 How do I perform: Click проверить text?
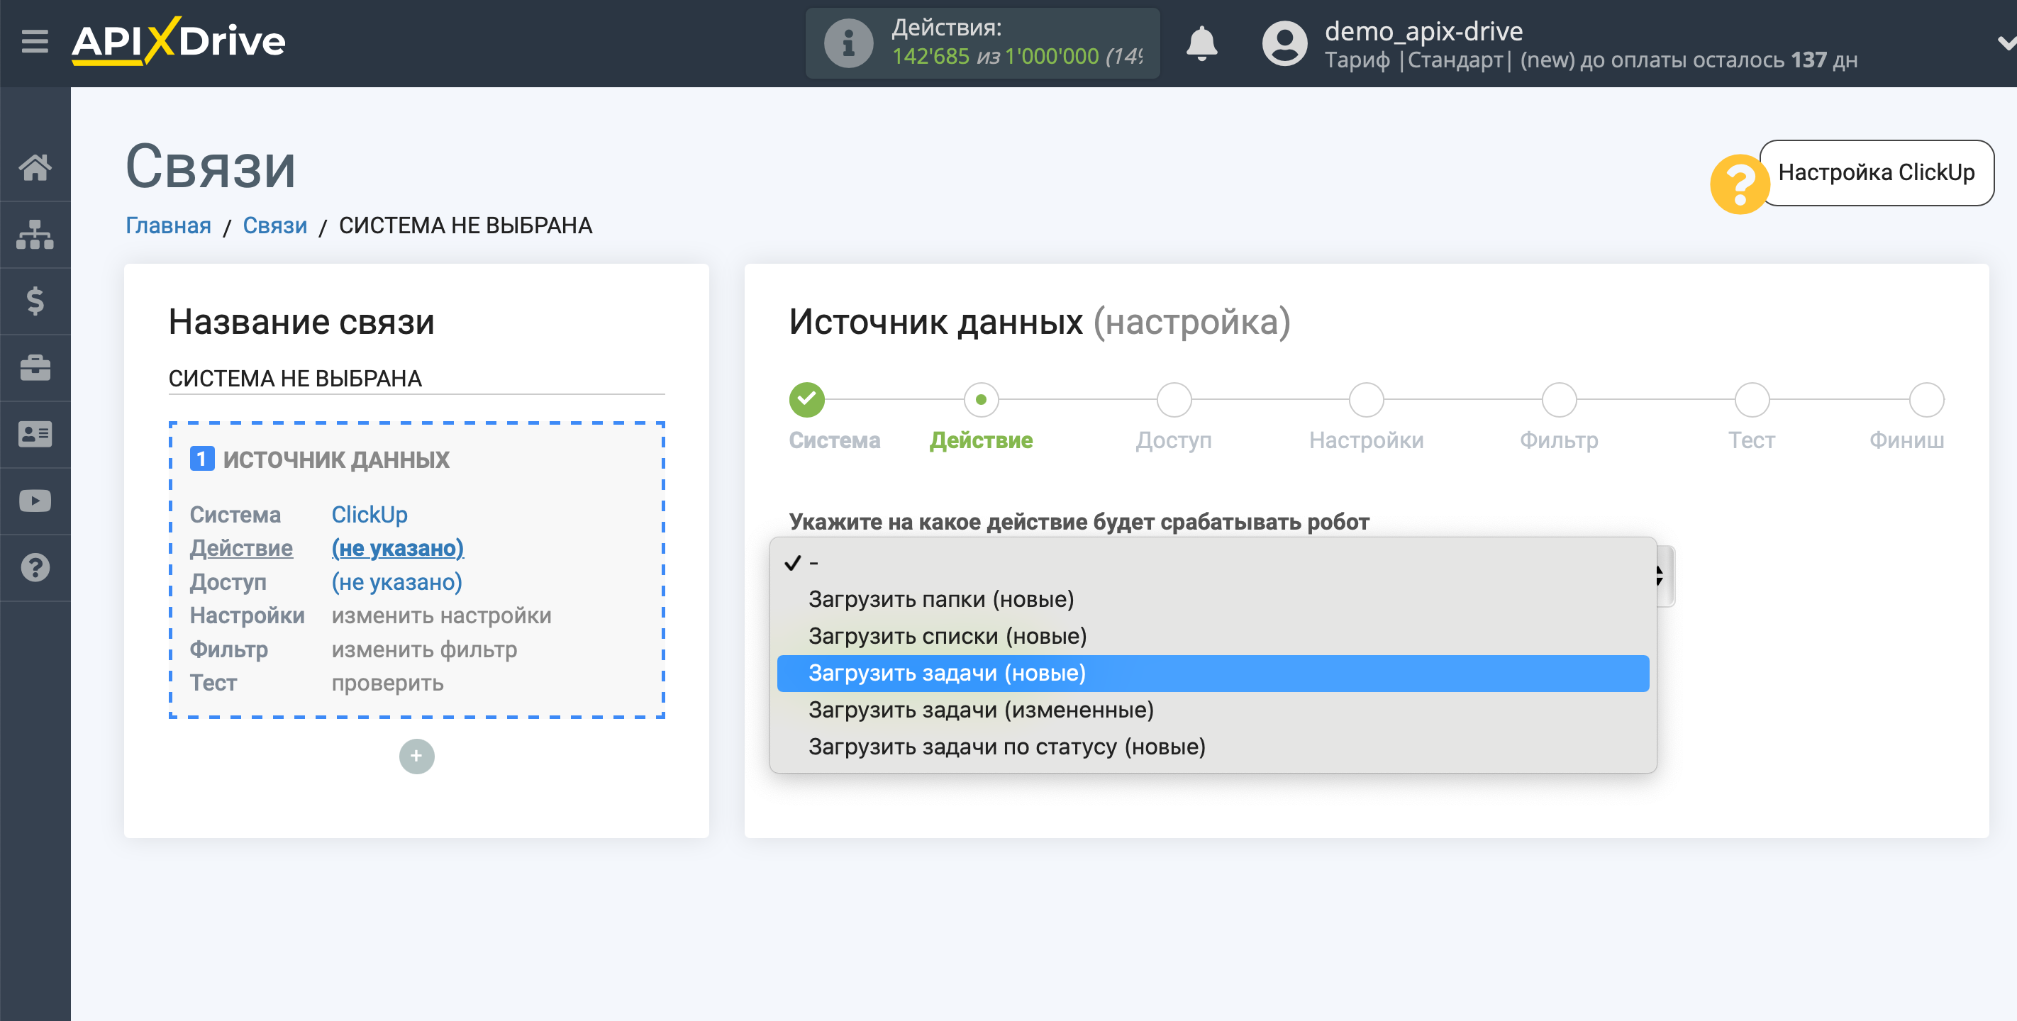(x=387, y=683)
